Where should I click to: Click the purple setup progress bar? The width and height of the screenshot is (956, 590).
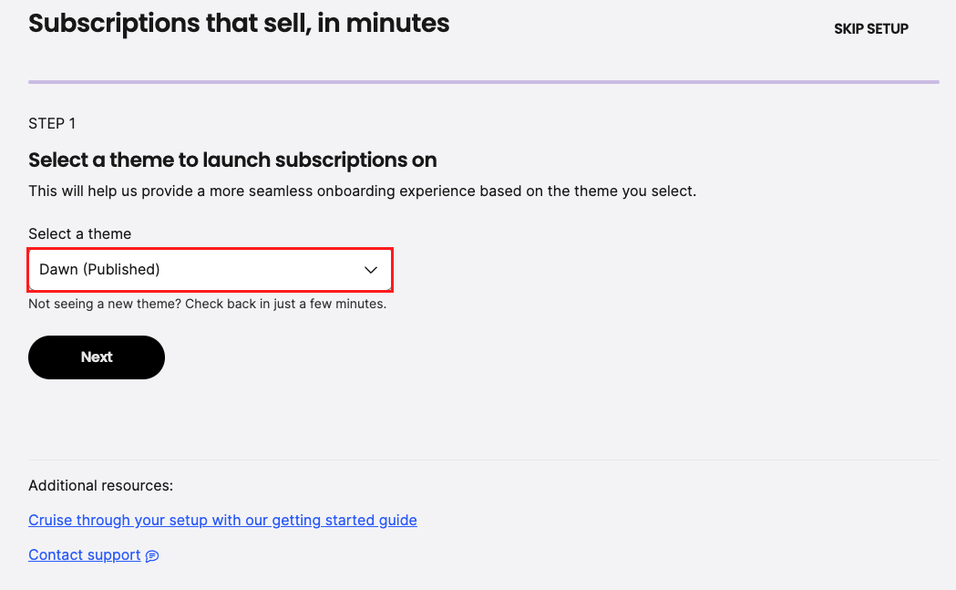tap(483, 82)
